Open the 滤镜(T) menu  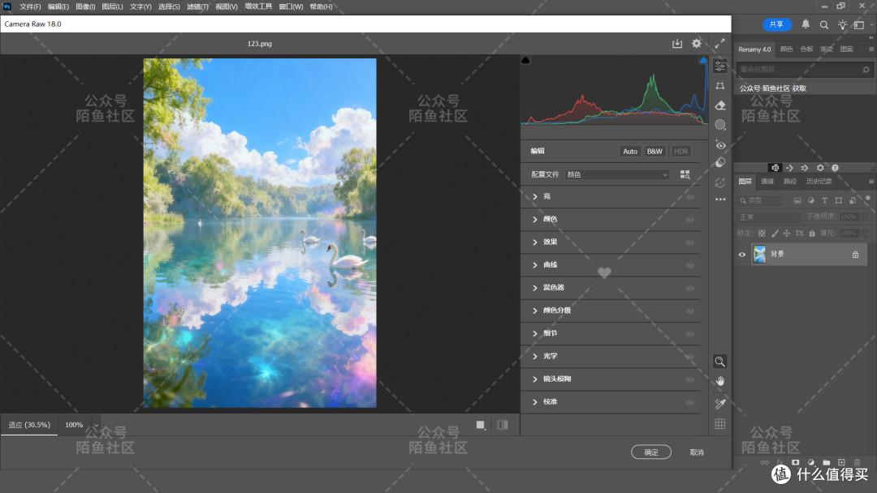[x=197, y=6]
